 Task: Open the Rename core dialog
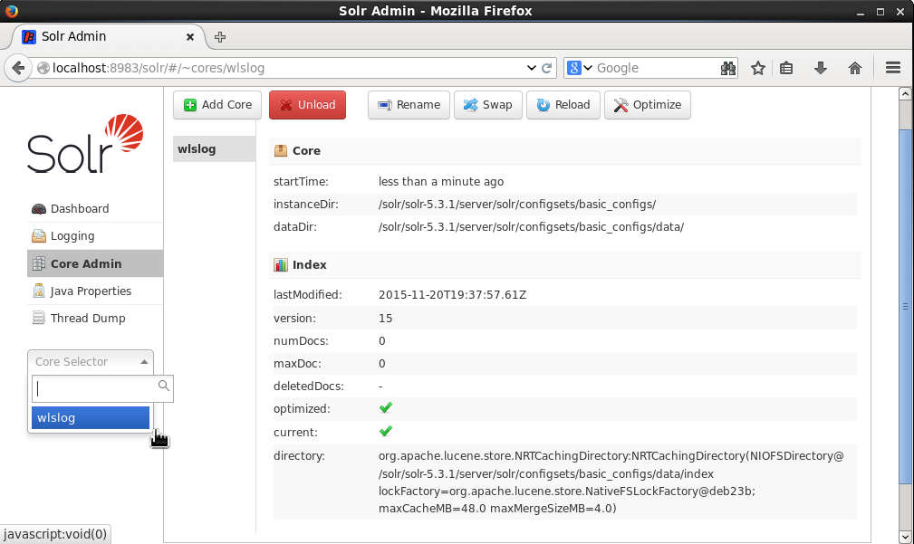[409, 105]
